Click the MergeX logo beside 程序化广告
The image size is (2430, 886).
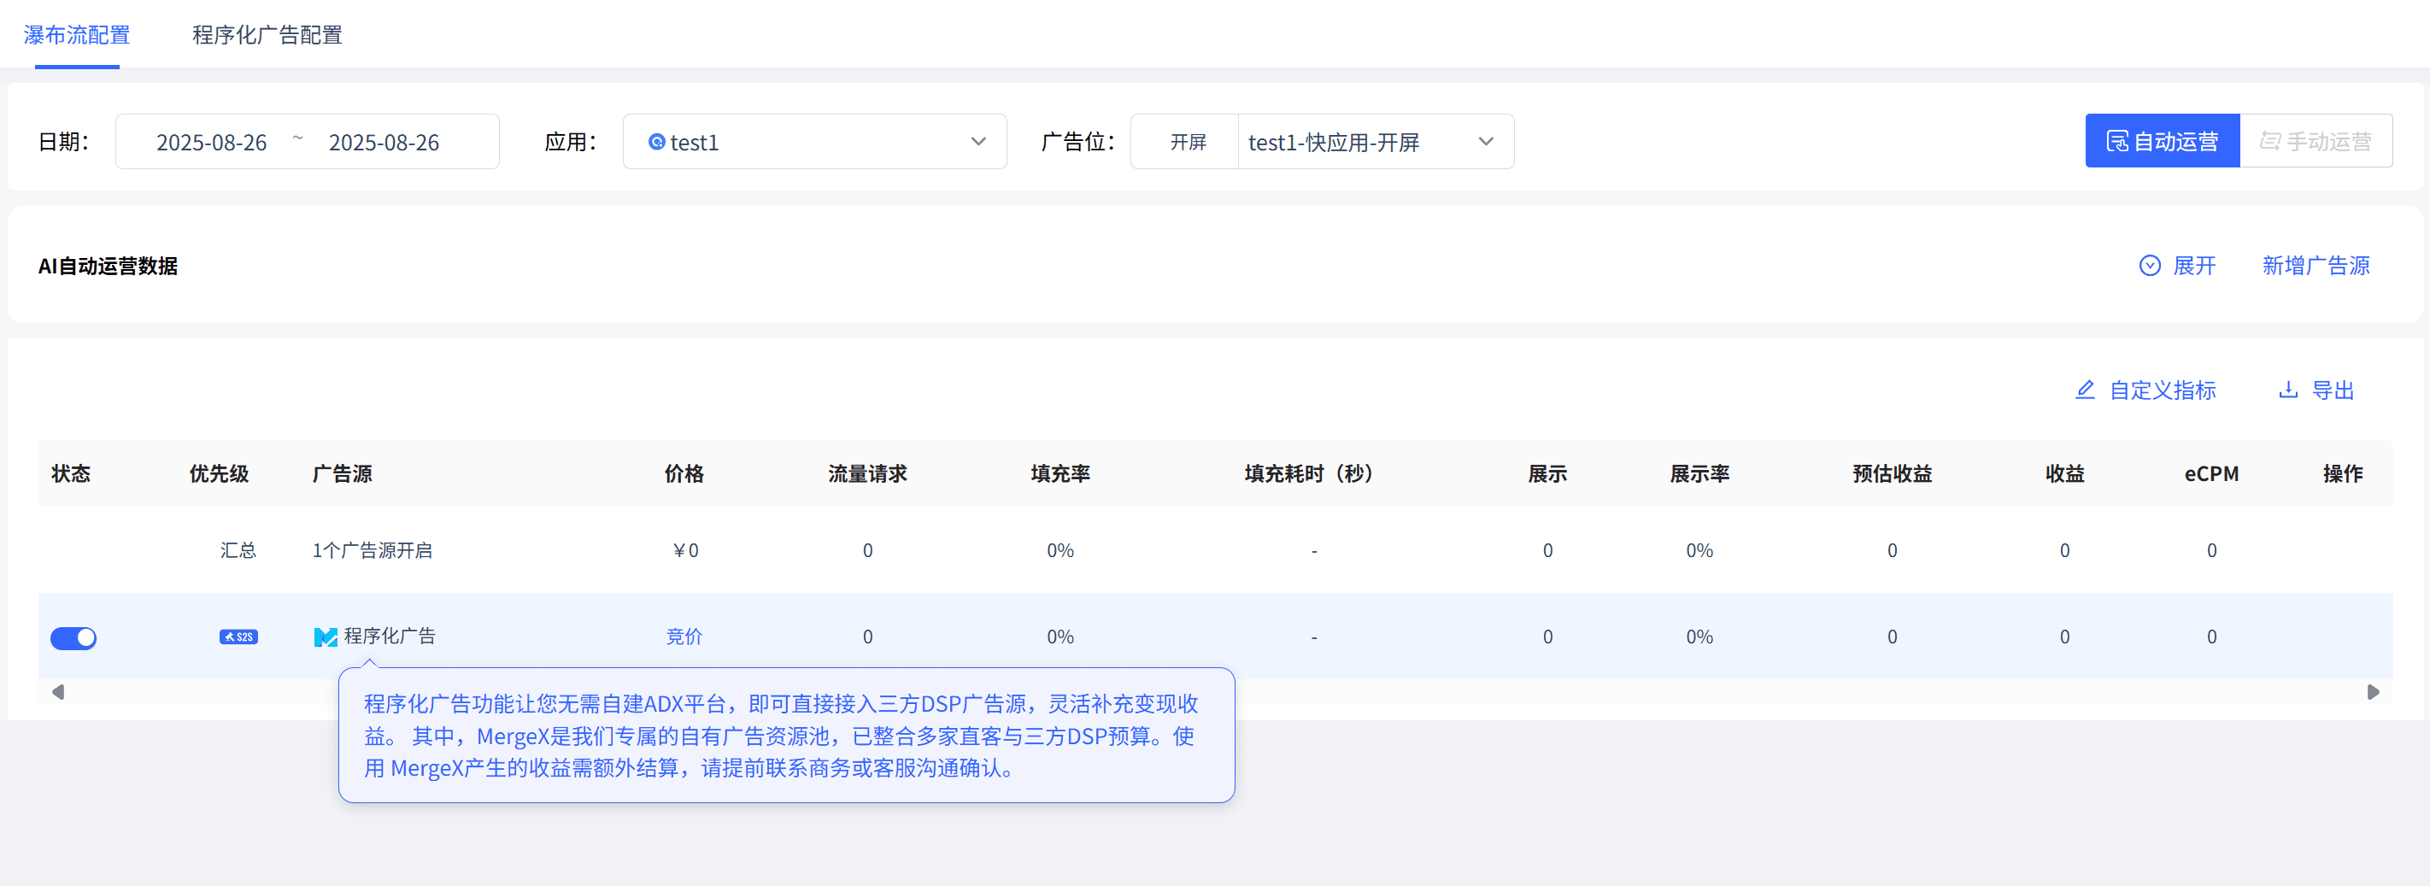325,637
